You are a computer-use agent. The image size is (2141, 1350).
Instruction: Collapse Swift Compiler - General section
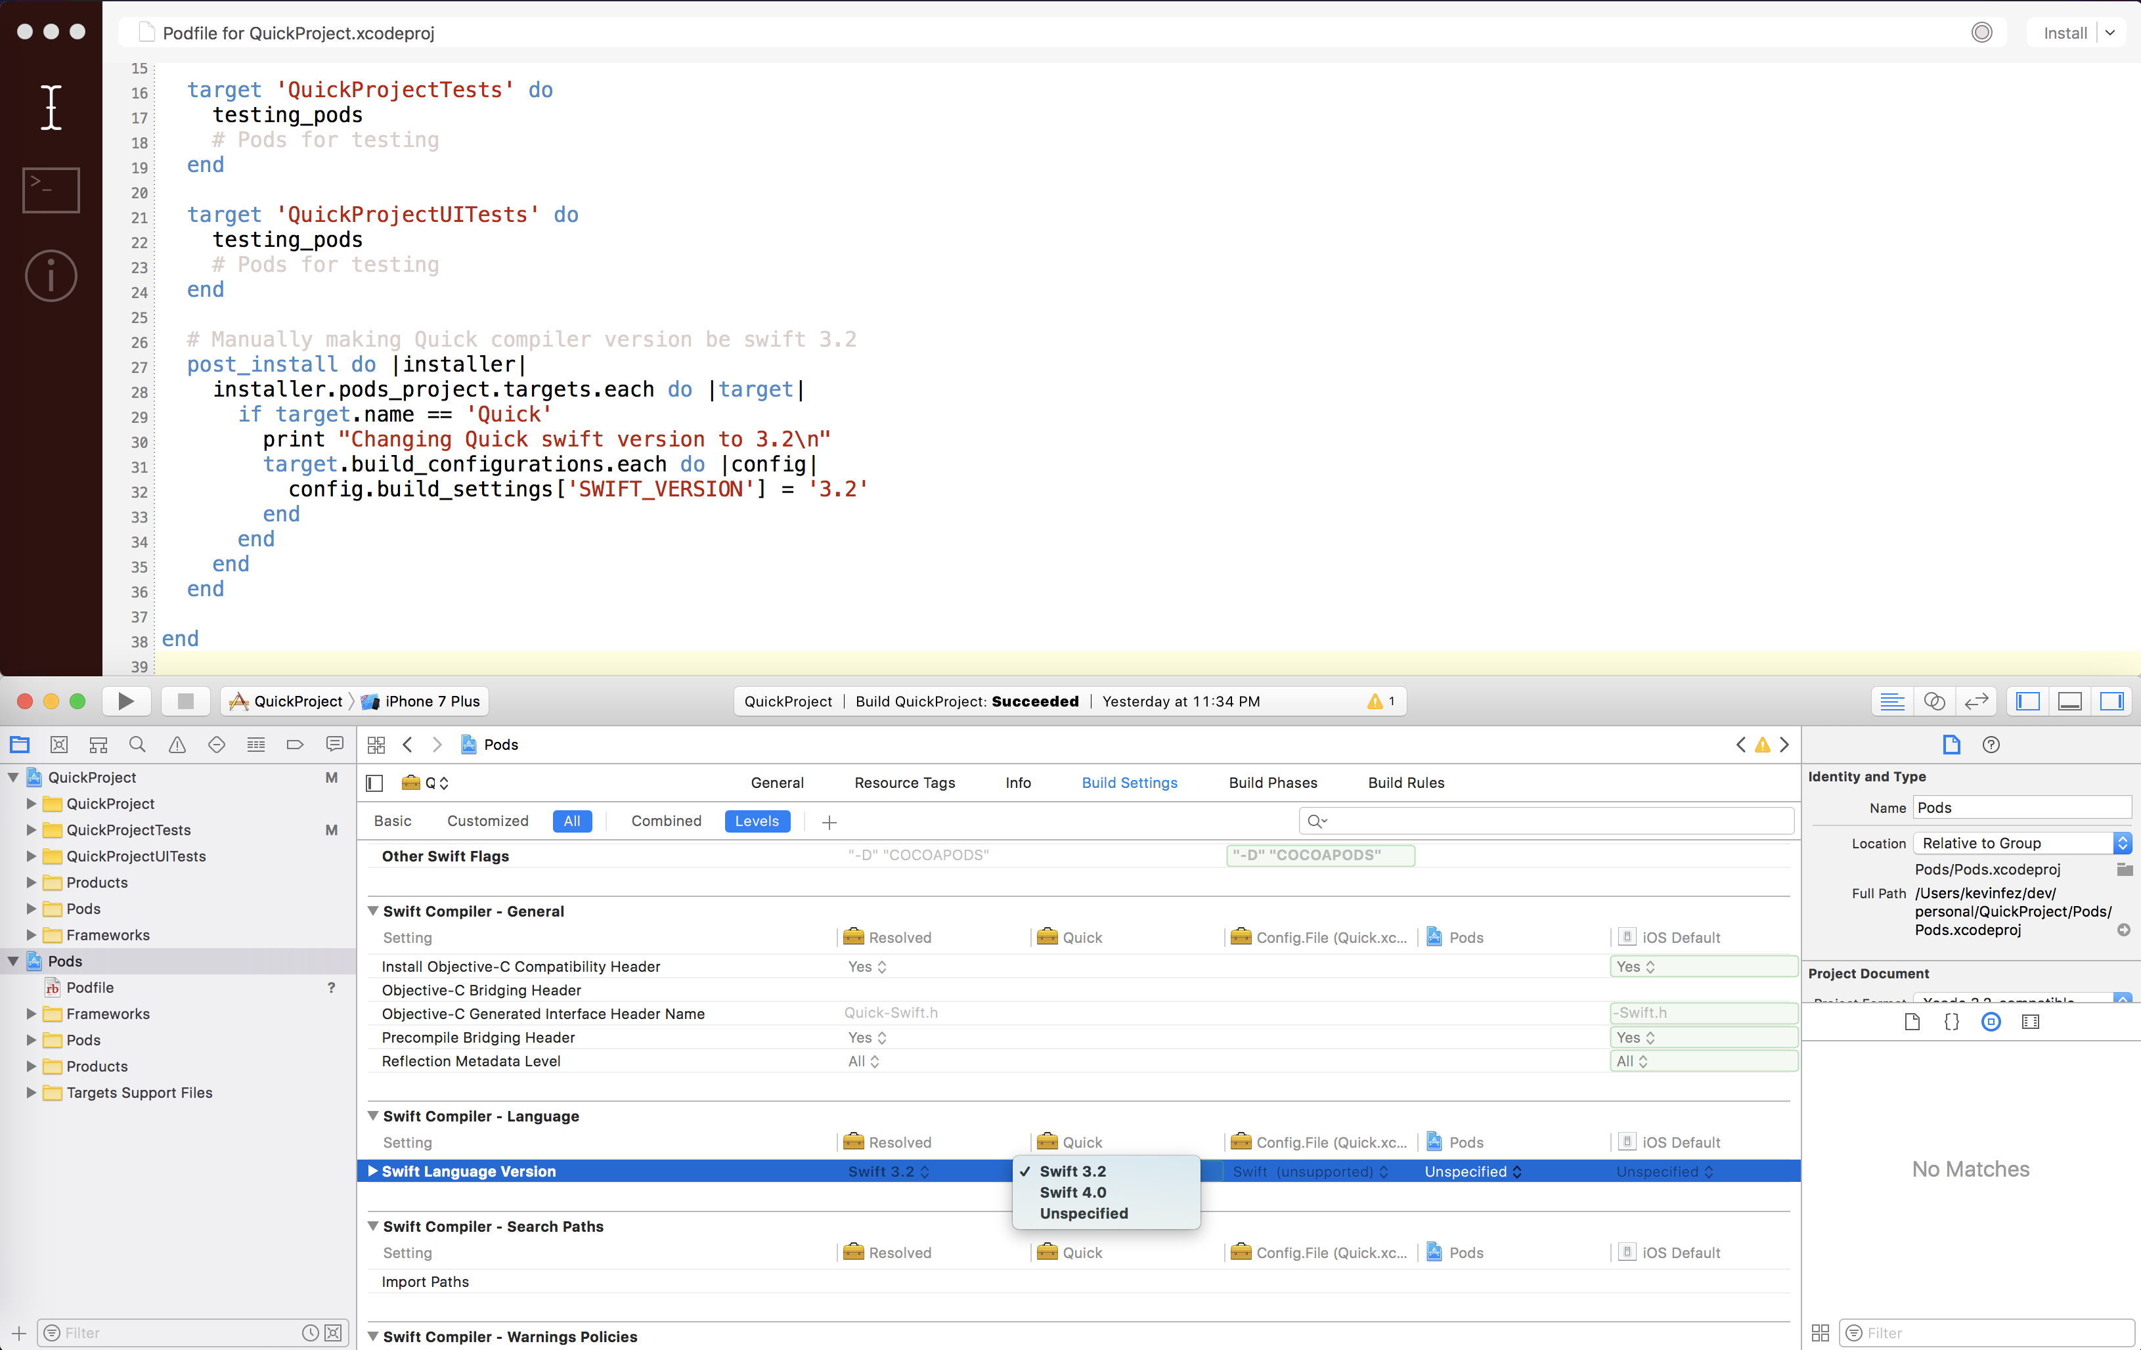tap(374, 911)
